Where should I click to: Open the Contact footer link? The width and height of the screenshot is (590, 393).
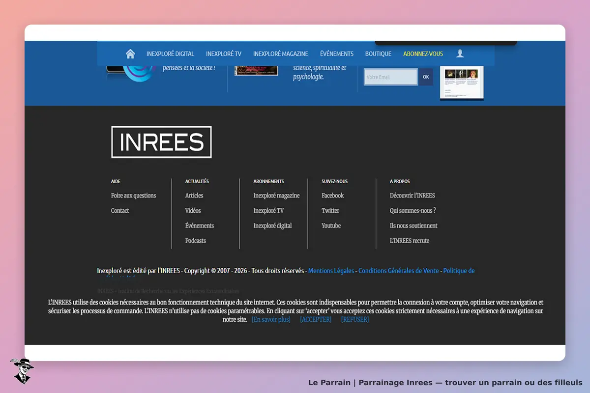point(120,211)
